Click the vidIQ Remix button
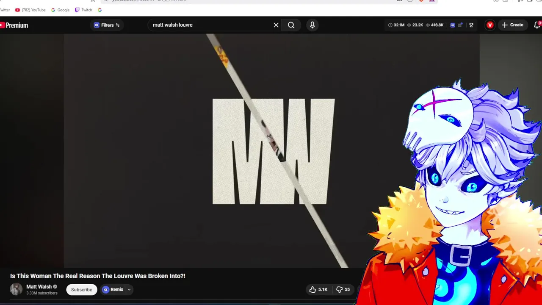Screen dimensions: 542x305 [x=113, y=290]
